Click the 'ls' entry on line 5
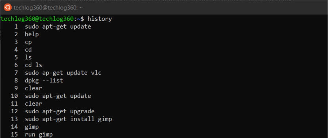Screen dimensions: 328x138 click(x=28, y=57)
